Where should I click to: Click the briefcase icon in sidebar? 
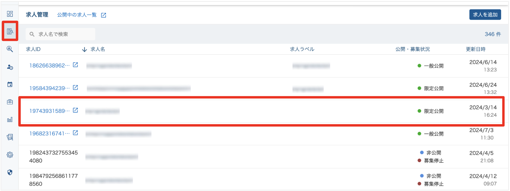click(10, 102)
